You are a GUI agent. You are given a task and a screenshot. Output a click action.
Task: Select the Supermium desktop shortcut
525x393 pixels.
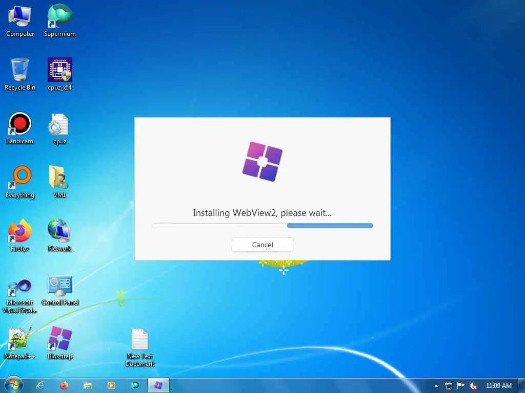pos(59,20)
